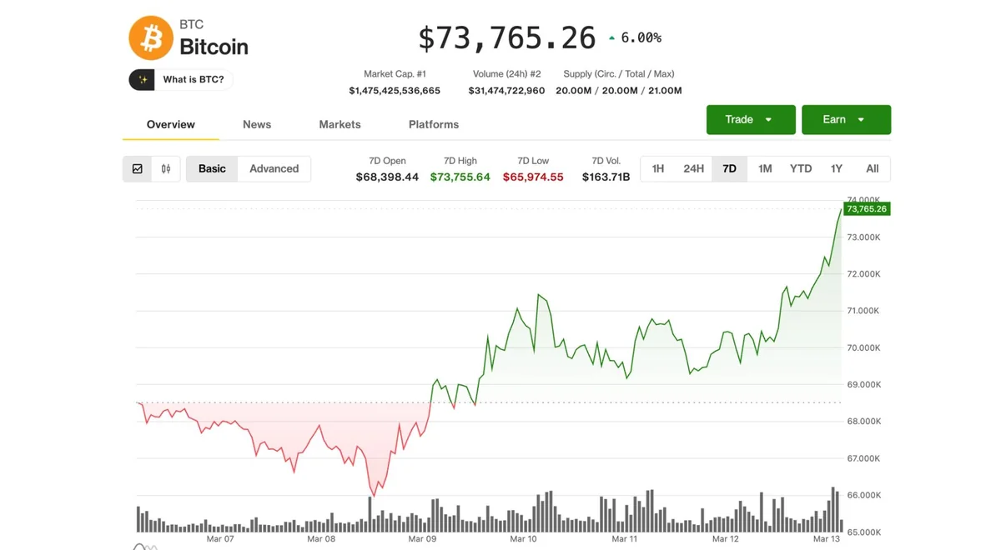Open the Markets tab
This screenshot has width=1001, height=550.
coord(340,124)
